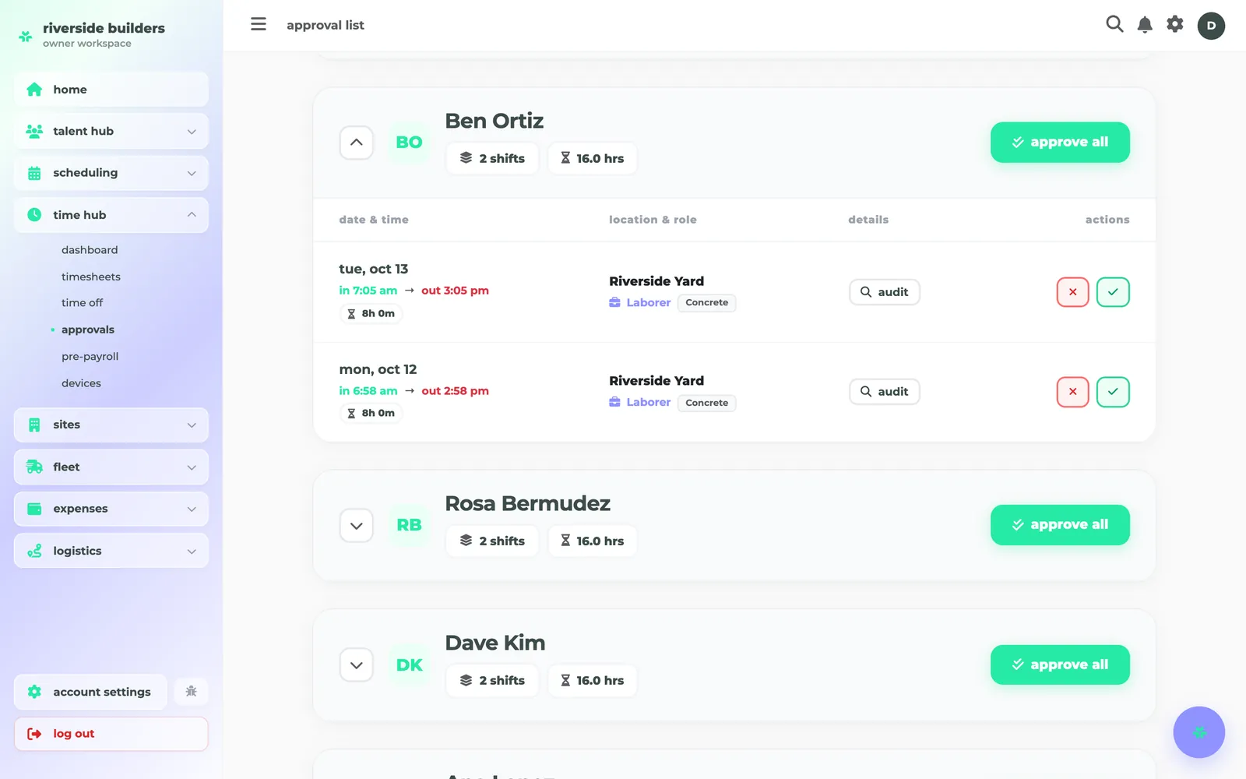The image size is (1246, 779).
Task: Expand the fleet menu
Action: coord(111,467)
